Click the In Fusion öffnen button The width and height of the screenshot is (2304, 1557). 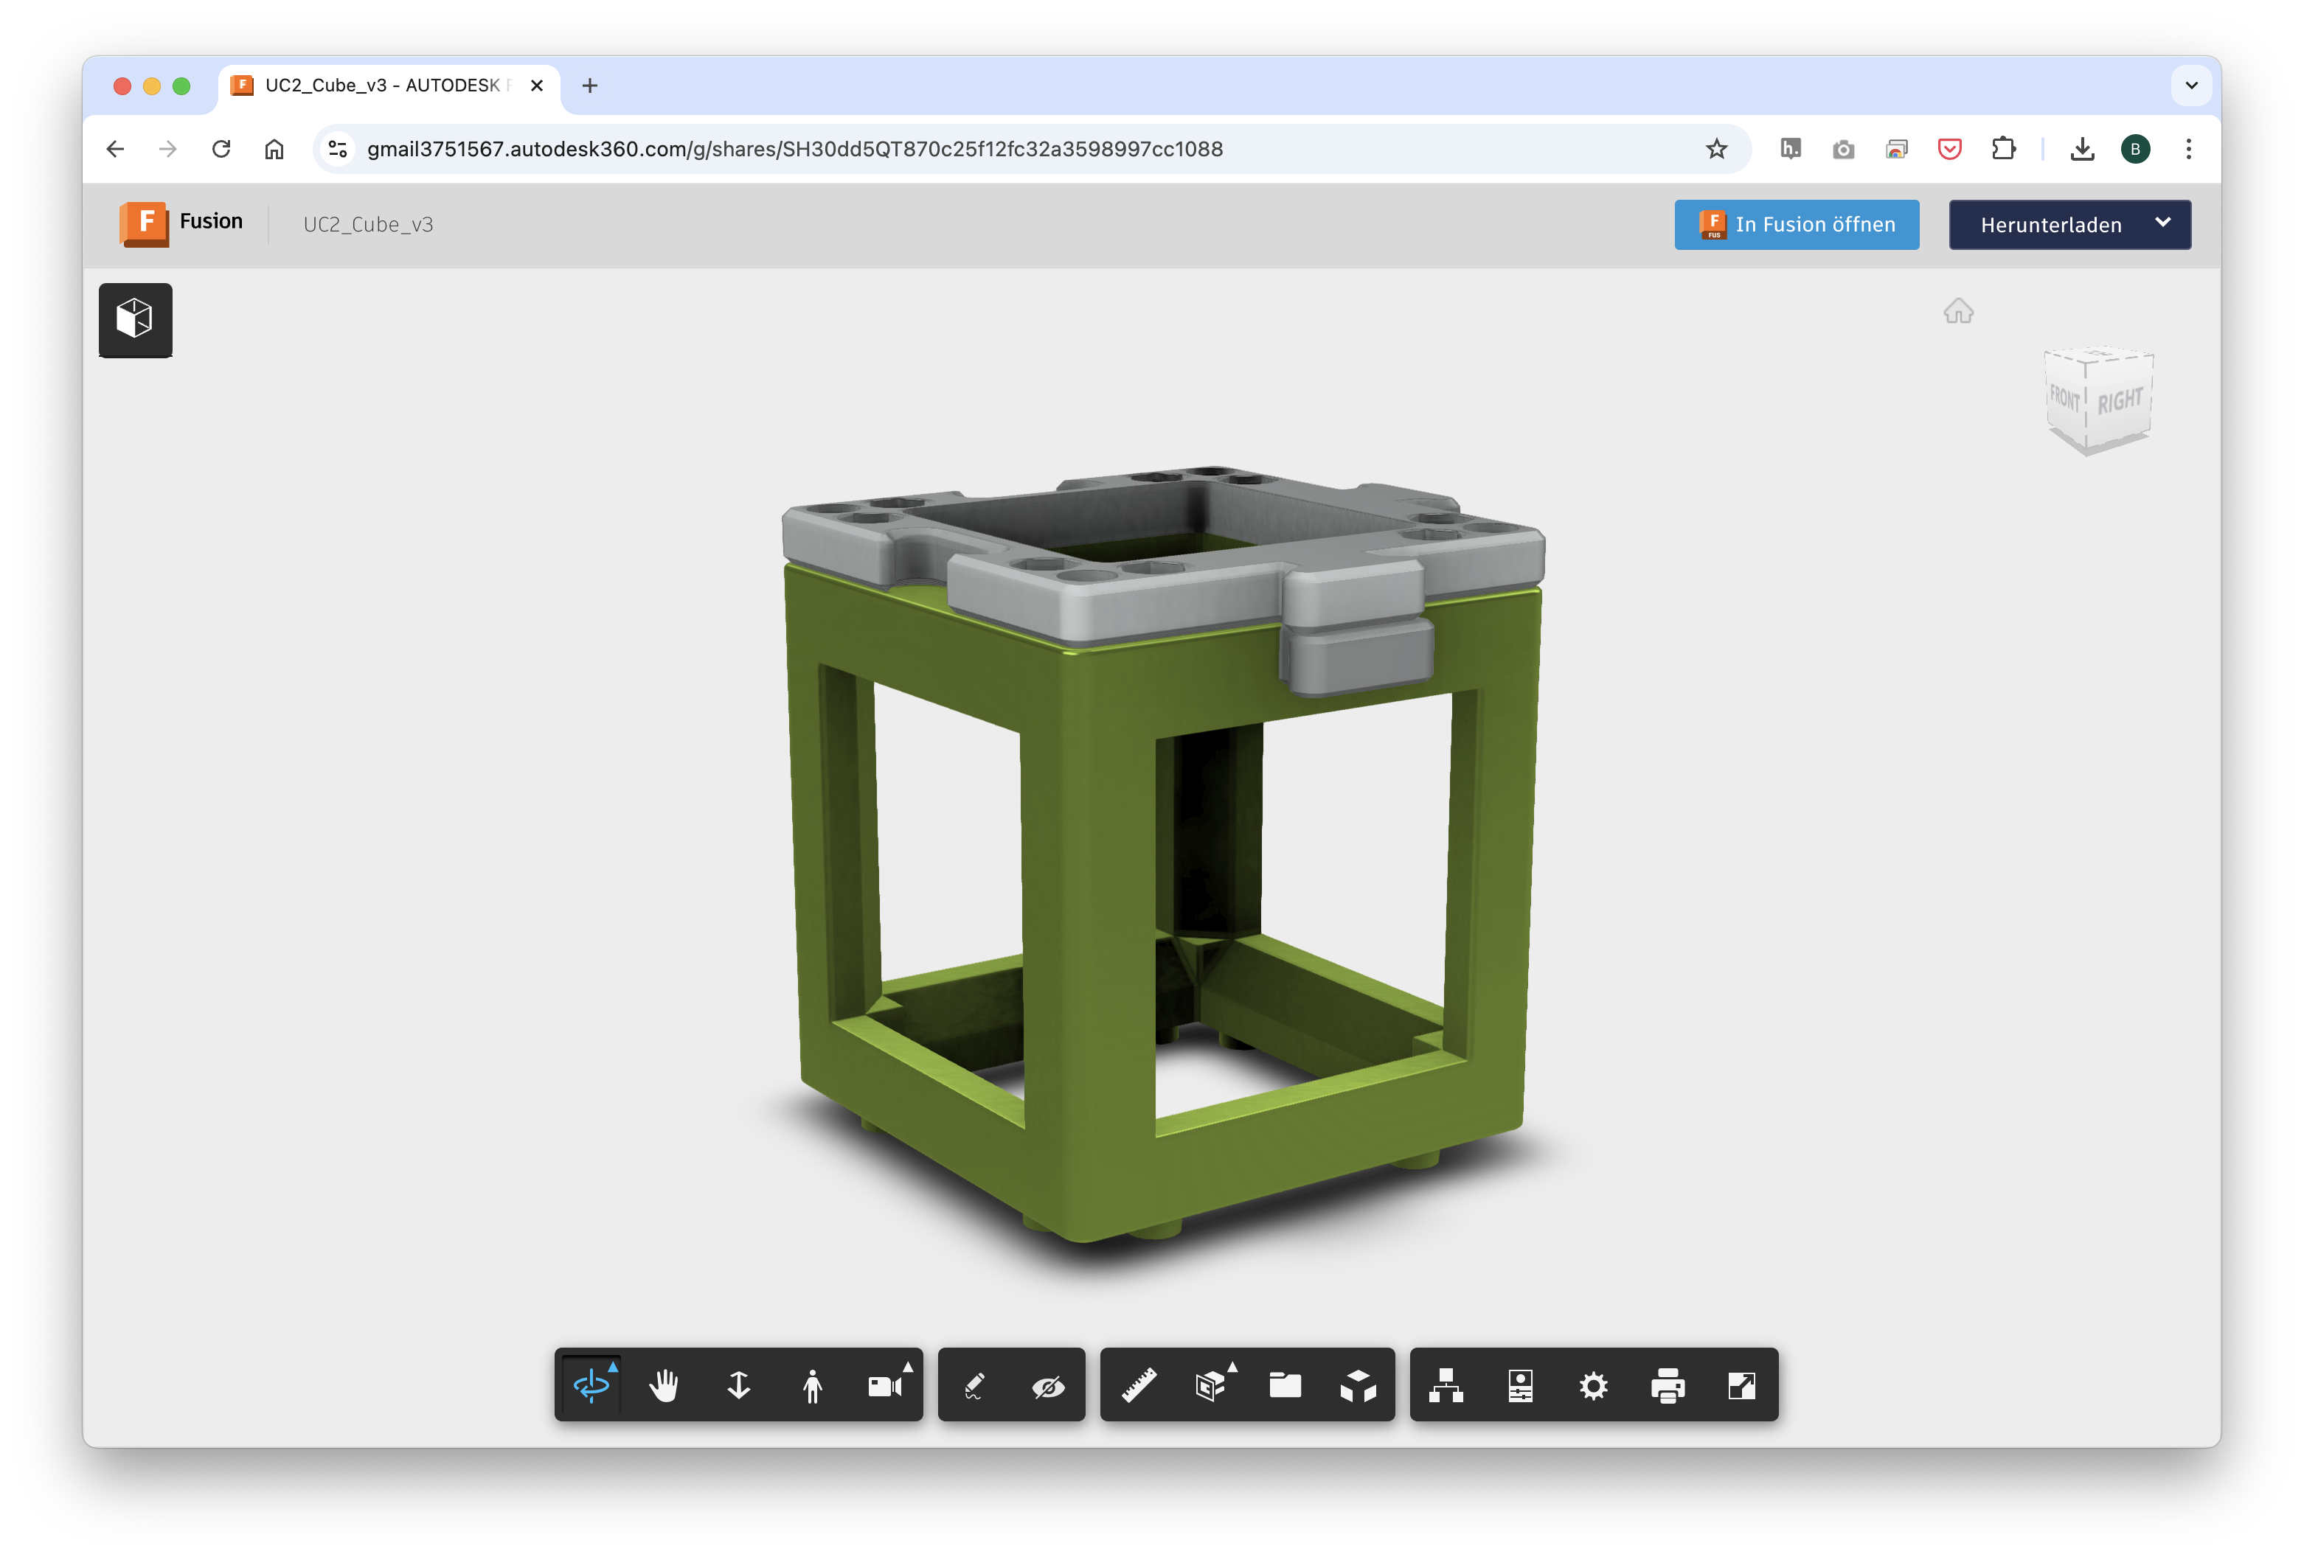(1795, 224)
